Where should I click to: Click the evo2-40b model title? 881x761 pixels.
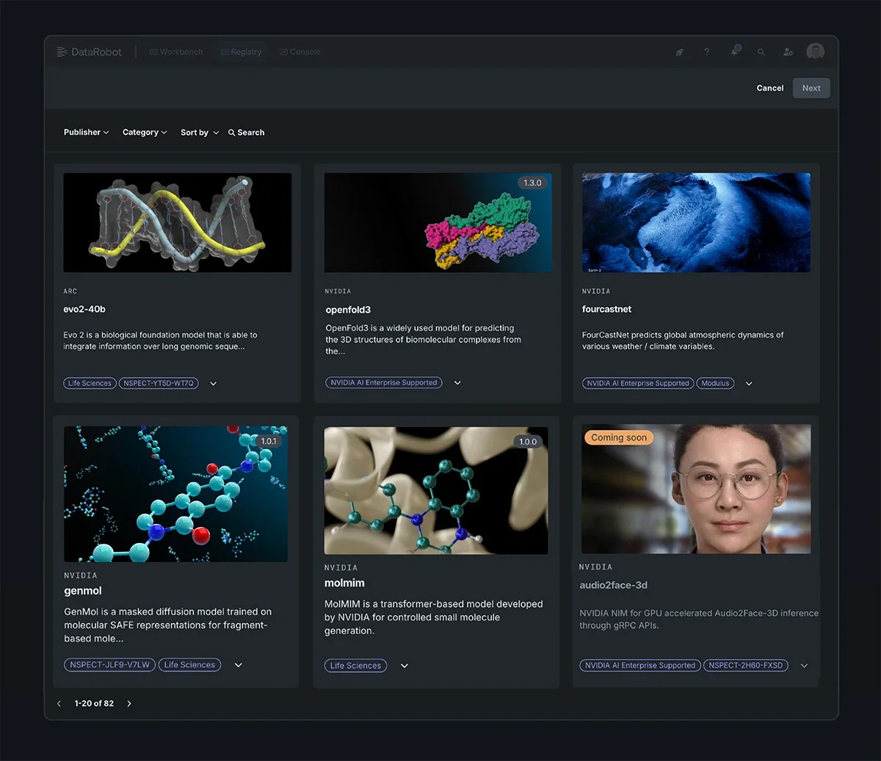[x=84, y=309]
